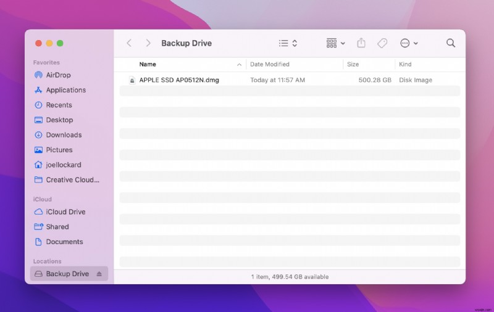
Task: Go back with the left chevron
Action: coord(129,43)
